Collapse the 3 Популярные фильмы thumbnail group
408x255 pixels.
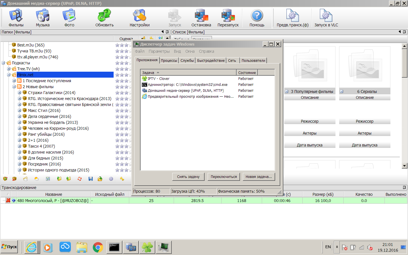coord(287,92)
